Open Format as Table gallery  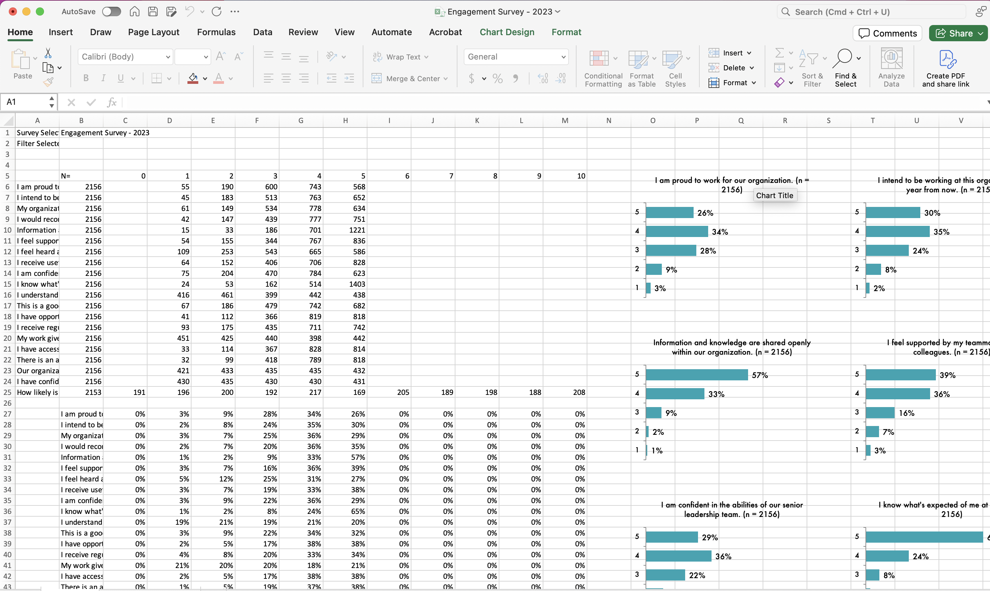pos(642,68)
